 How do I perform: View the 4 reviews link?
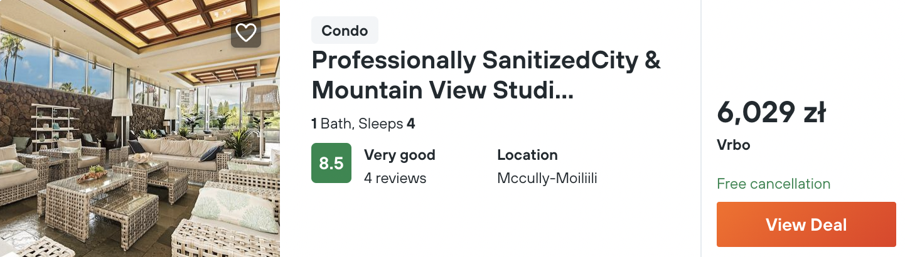click(x=395, y=178)
